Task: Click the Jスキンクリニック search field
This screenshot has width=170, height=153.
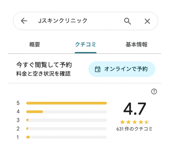Action: coord(75,21)
